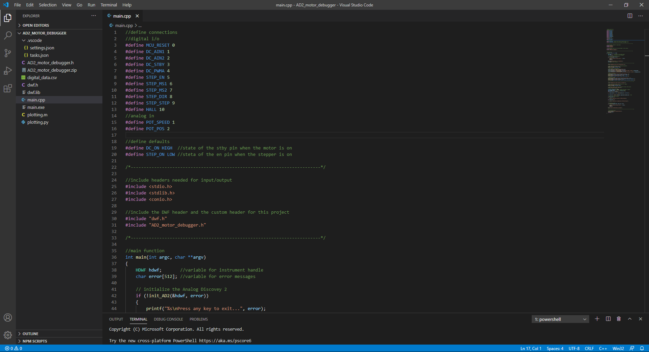Open plotting.py in the explorer
This screenshot has width=649, height=352.
59,122
